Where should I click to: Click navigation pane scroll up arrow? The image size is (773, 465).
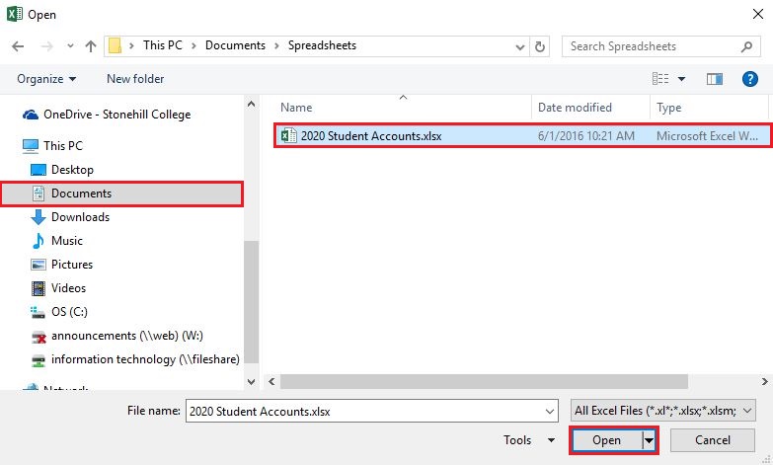(251, 104)
